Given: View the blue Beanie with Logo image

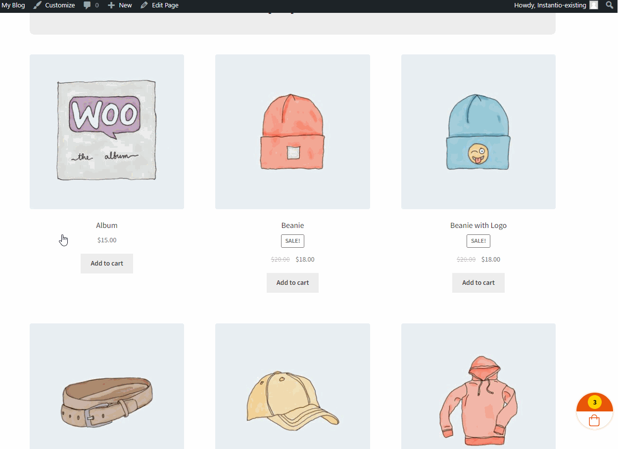Looking at the screenshot, I should (478, 132).
